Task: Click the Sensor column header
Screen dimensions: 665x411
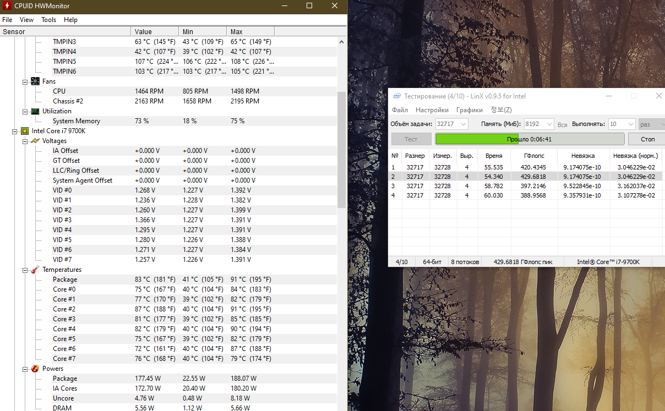Action: click(66, 31)
